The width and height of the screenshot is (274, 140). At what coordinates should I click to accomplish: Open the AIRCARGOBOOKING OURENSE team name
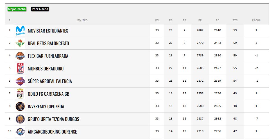[52, 132]
